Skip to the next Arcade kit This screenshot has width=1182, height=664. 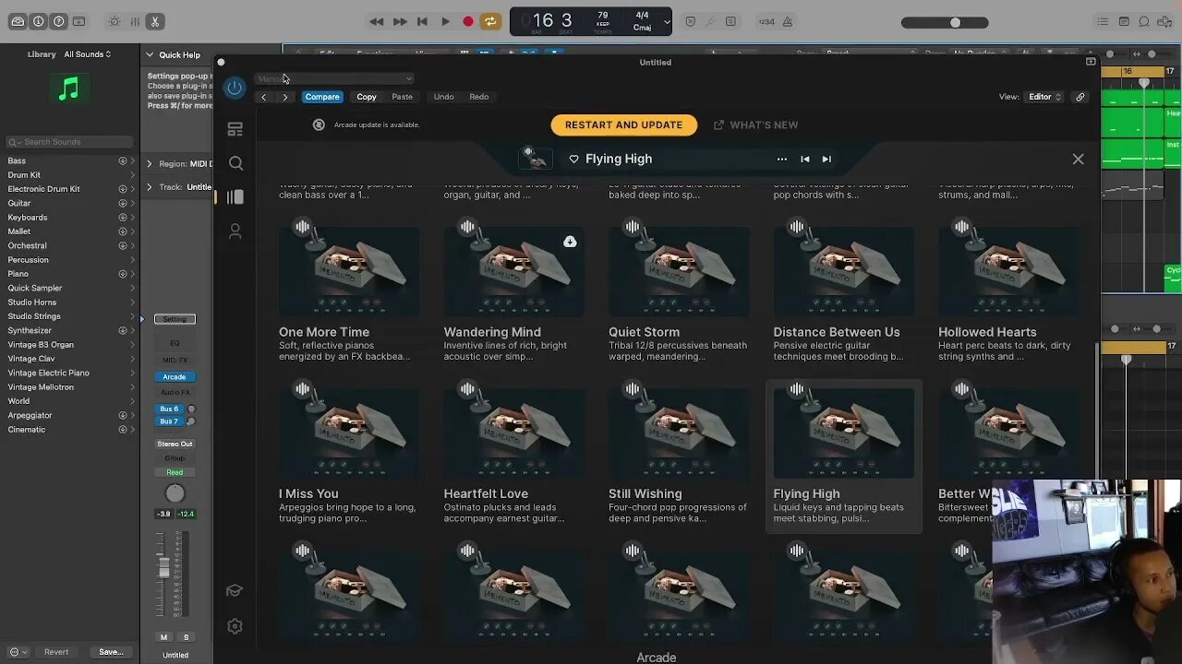[x=826, y=159]
